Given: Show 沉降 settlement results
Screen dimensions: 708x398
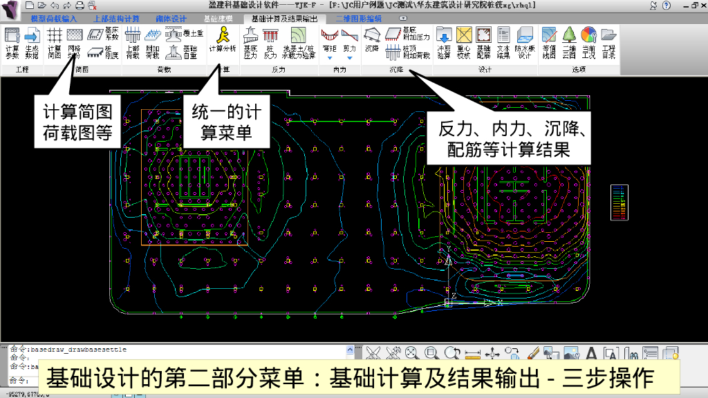Looking at the screenshot, I should (x=372, y=39).
